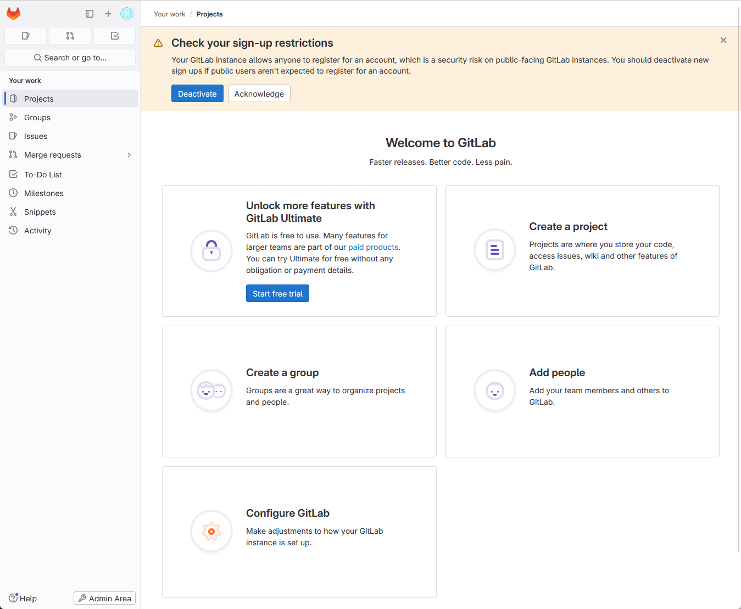Click the page vertical scrollbar
Image resolution: width=741 pixels, height=609 pixels.
tap(739, 280)
